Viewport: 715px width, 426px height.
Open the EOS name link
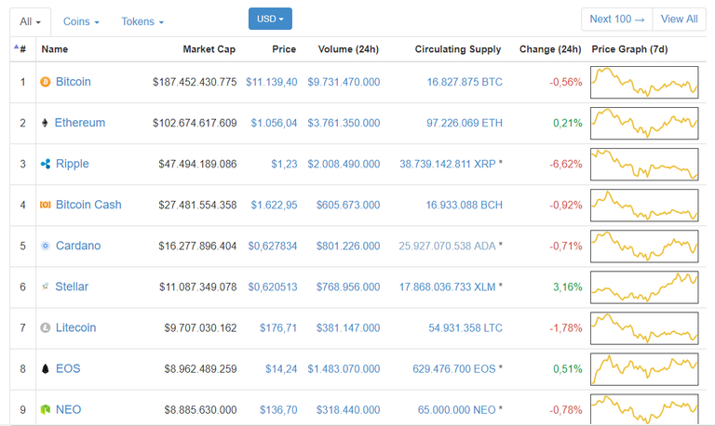[68, 369]
